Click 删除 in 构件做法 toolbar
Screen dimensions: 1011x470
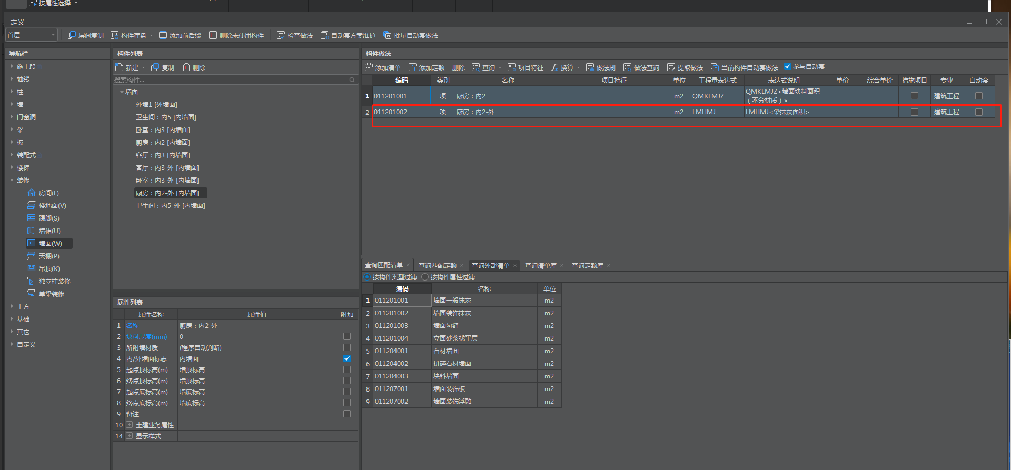click(x=459, y=67)
